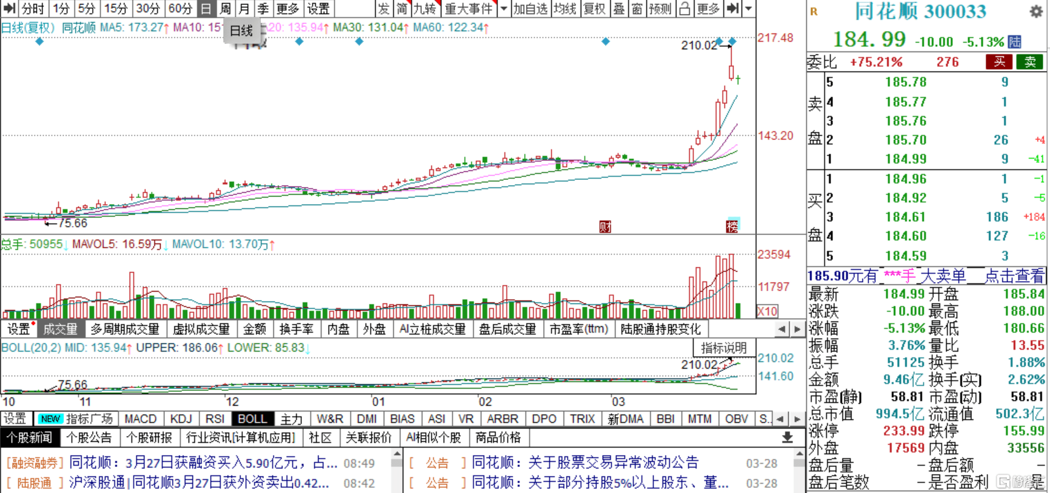1050x493 pixels.
Task: Select the MACD indicator tab
Action: (140, 419)
